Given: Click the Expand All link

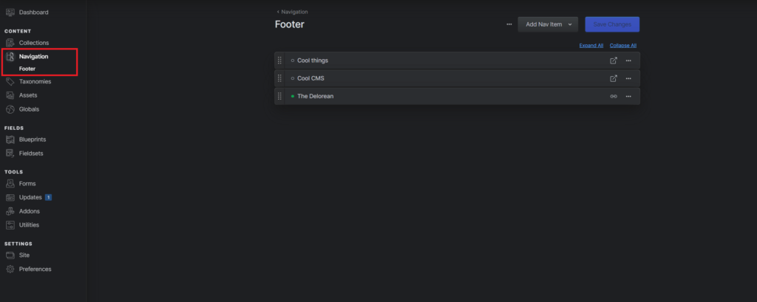Looking at the screenshot, I should tap(591, 46).
